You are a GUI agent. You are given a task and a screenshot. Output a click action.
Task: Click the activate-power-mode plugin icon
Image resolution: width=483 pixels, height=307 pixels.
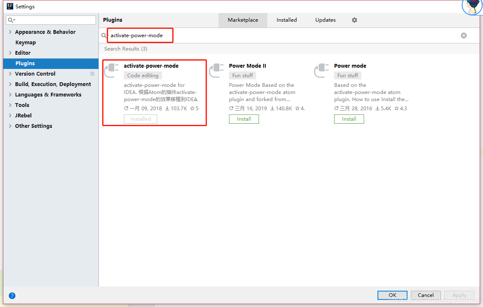111,70
